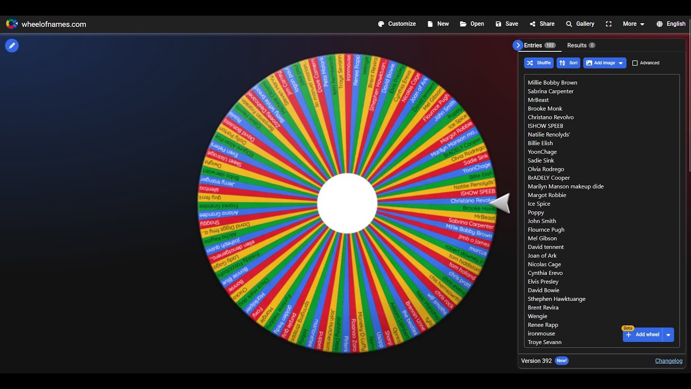The height and width of the screenshot is (389, 691).
Task: Open the Gallery search
Action: (580, 24)
